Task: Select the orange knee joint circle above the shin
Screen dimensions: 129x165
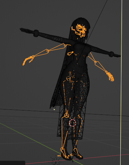Action: pos(67,115)
